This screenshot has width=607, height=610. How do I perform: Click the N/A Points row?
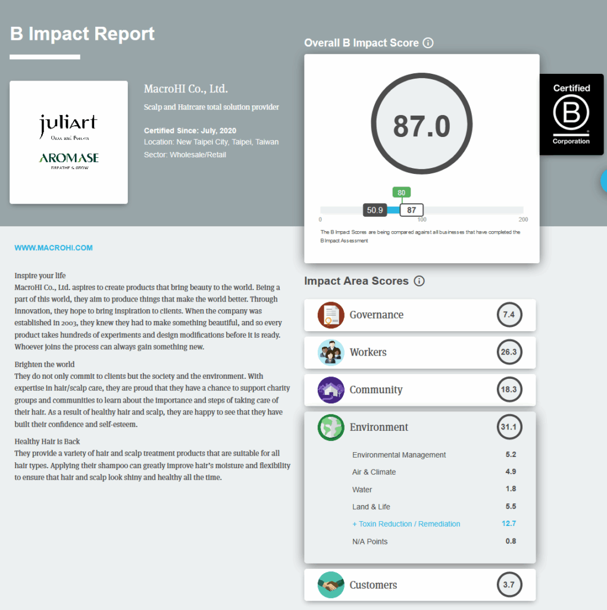tap(434, 541)
